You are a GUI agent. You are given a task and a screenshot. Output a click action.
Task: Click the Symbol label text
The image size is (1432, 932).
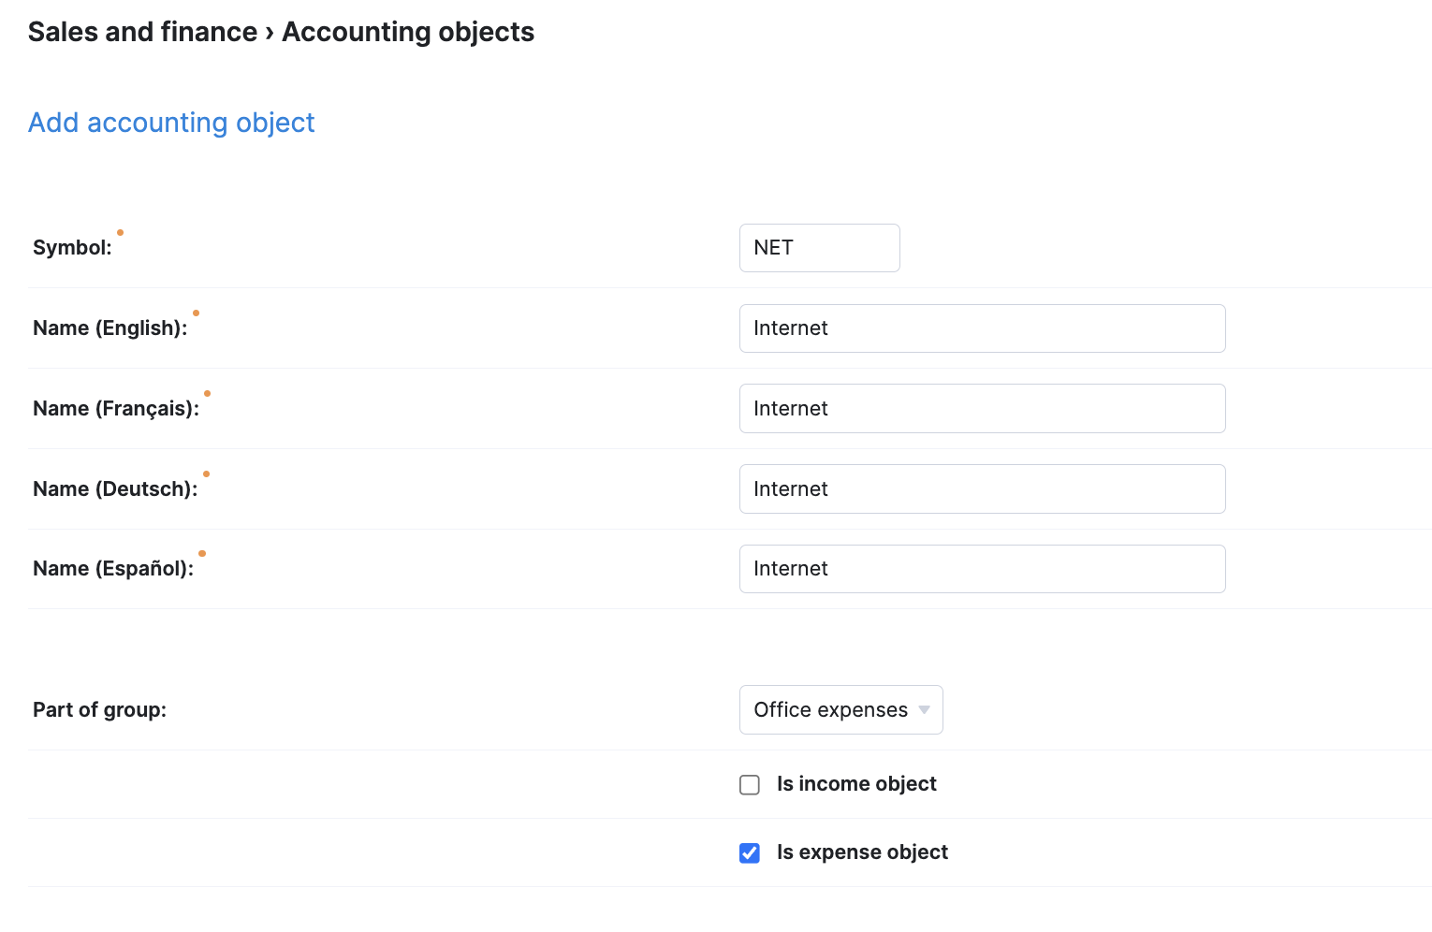pyautogui.click(x=72, y=248)
